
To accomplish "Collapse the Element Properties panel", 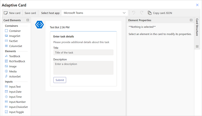I will 191,20.
